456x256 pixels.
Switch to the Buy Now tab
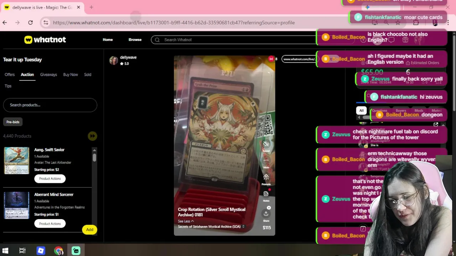tap(71, 75)
